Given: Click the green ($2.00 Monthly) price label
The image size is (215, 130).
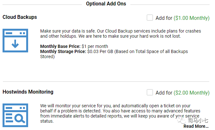Looking at the screenshot, I should click(192, 93).
